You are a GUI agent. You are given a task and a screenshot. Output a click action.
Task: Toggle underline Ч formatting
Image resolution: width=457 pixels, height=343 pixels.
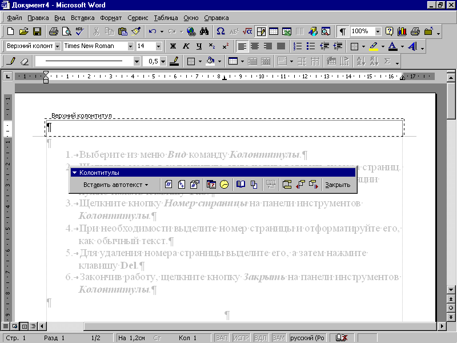pos(199,46)
